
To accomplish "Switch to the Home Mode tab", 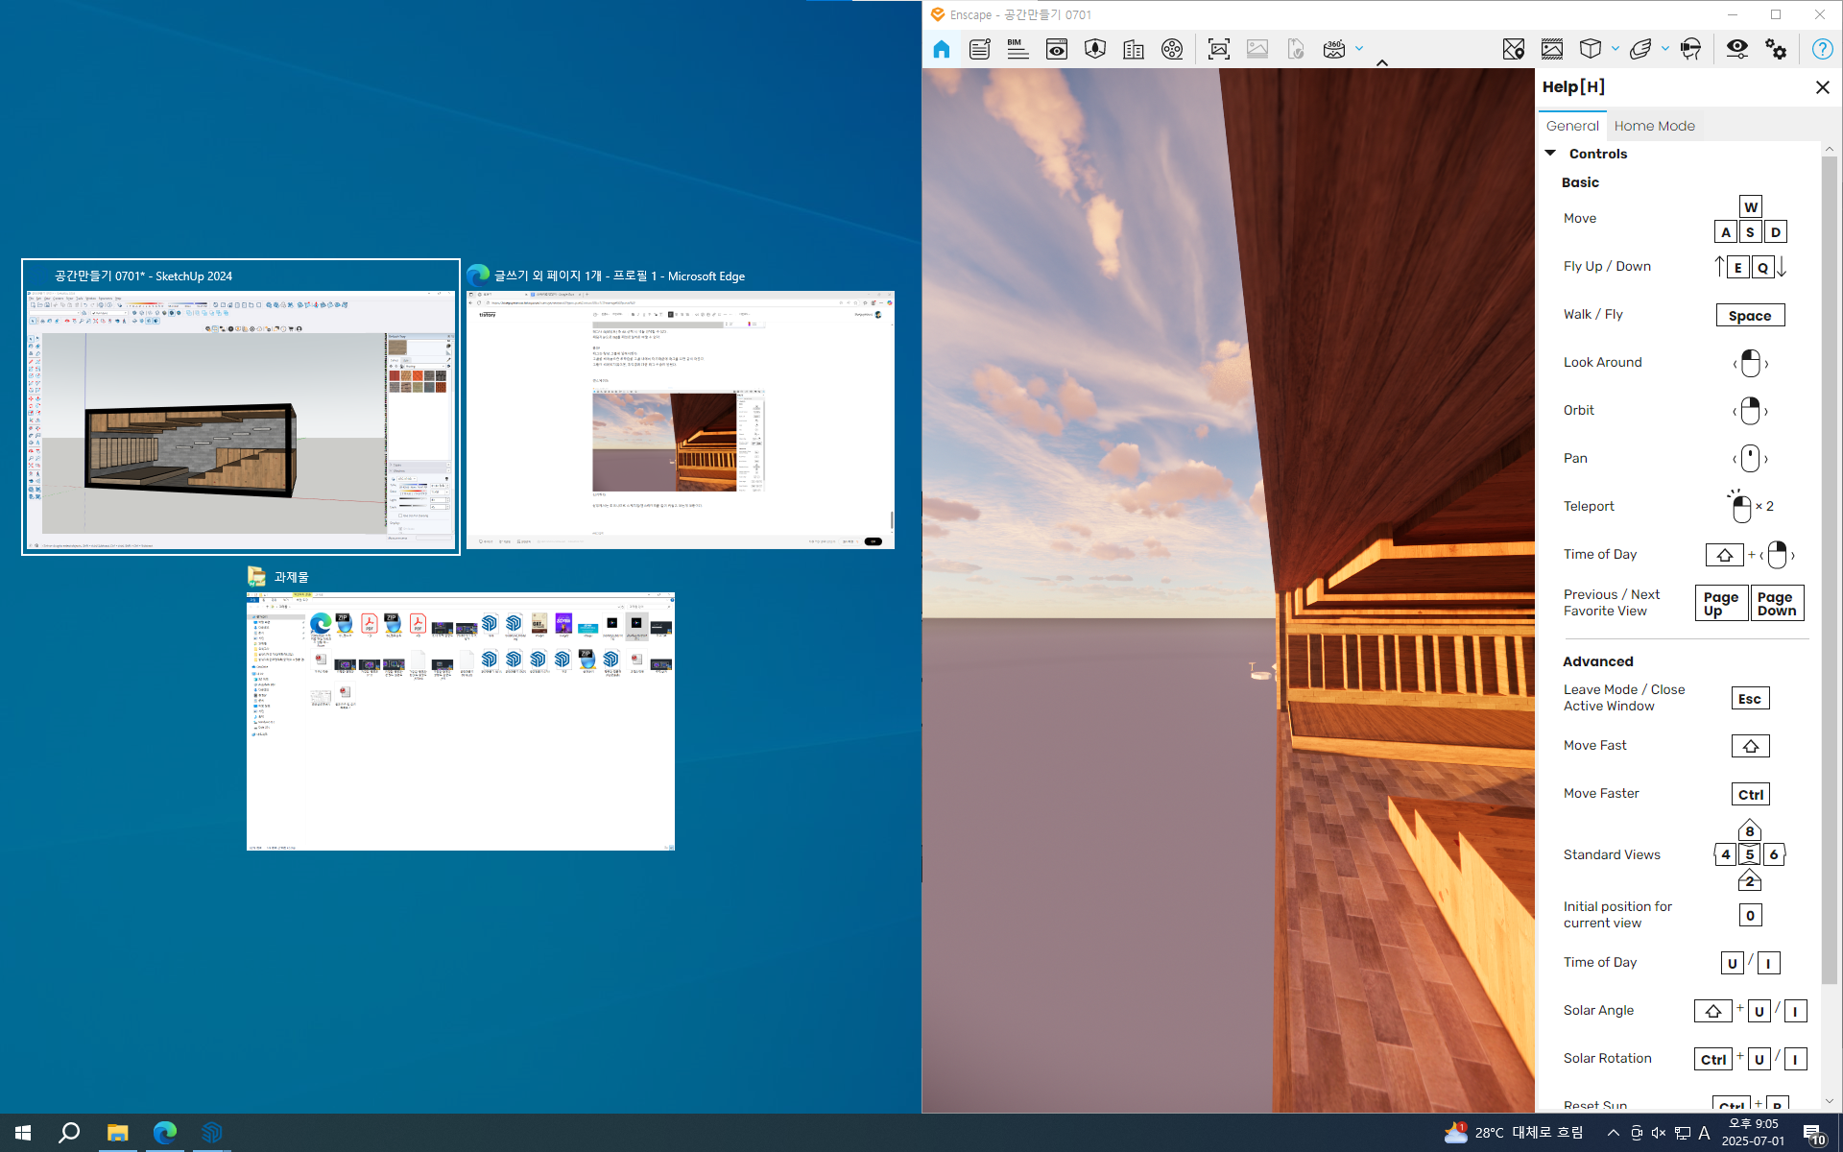I will coord(1654,126).
